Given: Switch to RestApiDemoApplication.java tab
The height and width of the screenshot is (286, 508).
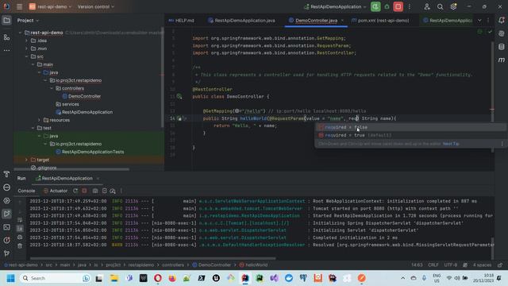Looking at the screenshot, I should click(241, 21).
